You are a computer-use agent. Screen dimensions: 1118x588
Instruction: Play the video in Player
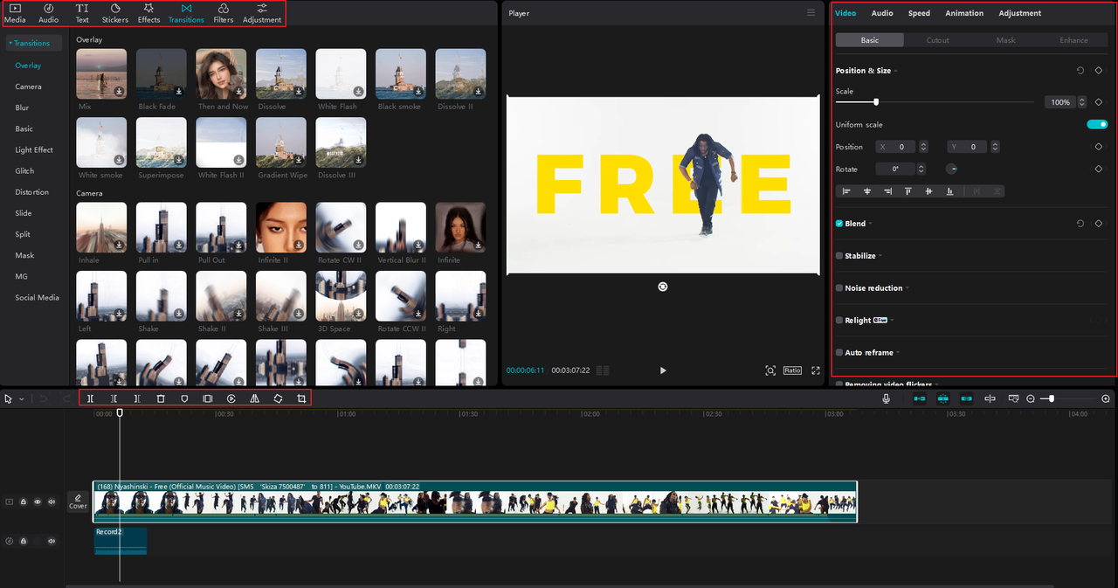pyautogui.click(x=663, y=370)
